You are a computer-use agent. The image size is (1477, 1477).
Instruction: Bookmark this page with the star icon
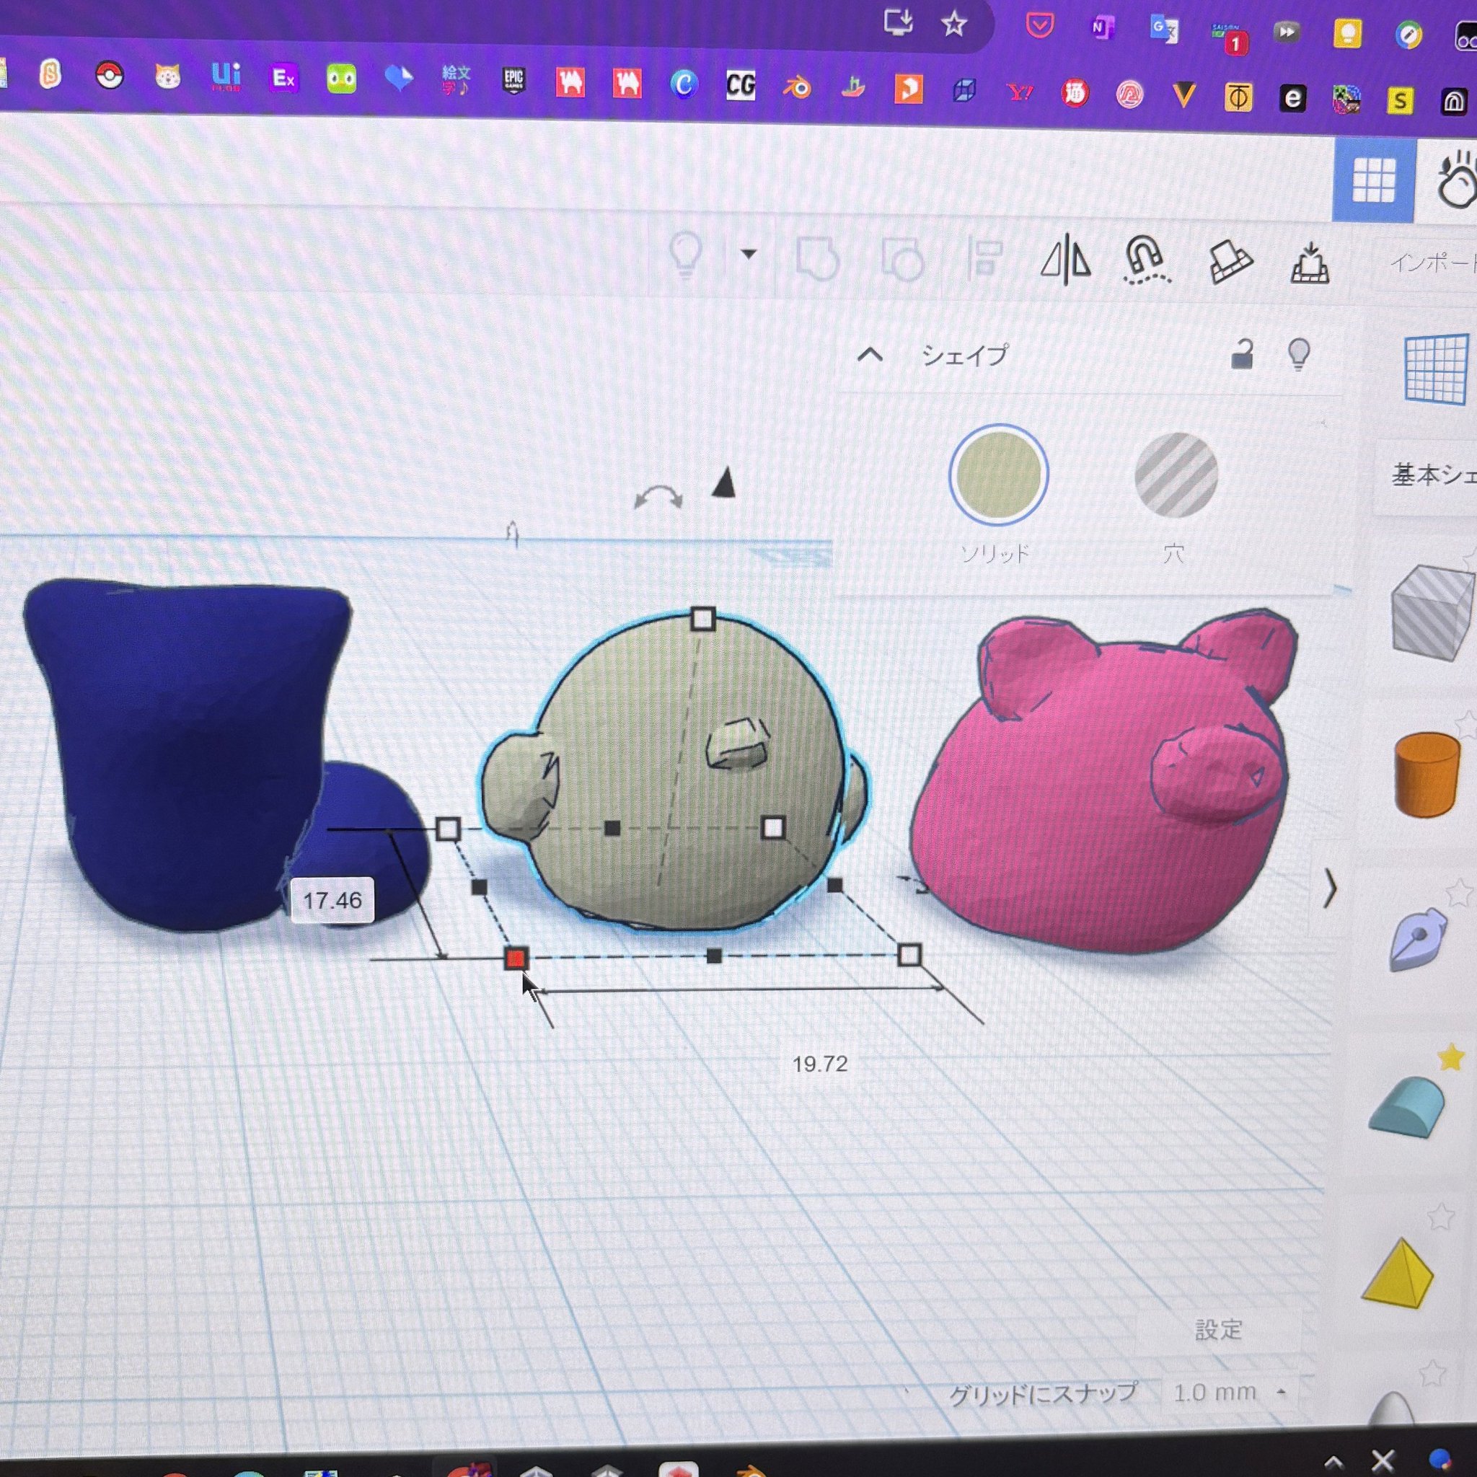pos(953,25)
